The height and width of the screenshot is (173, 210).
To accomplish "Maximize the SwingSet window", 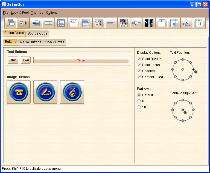I will (x=199, y=5).
